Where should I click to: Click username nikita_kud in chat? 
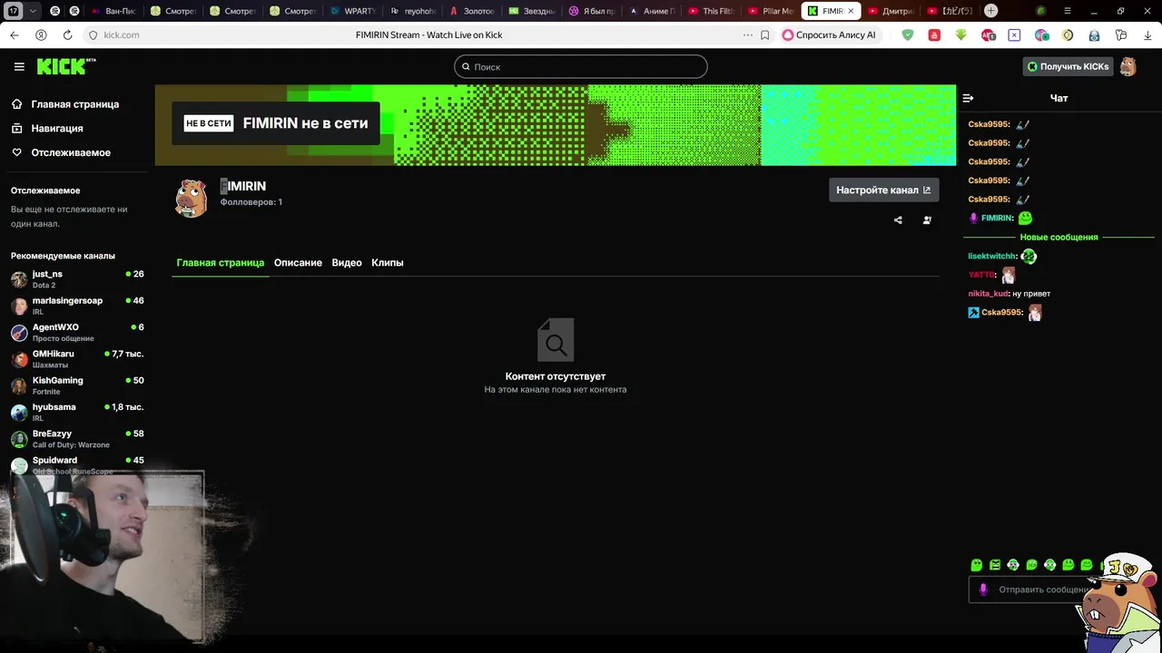989,294
